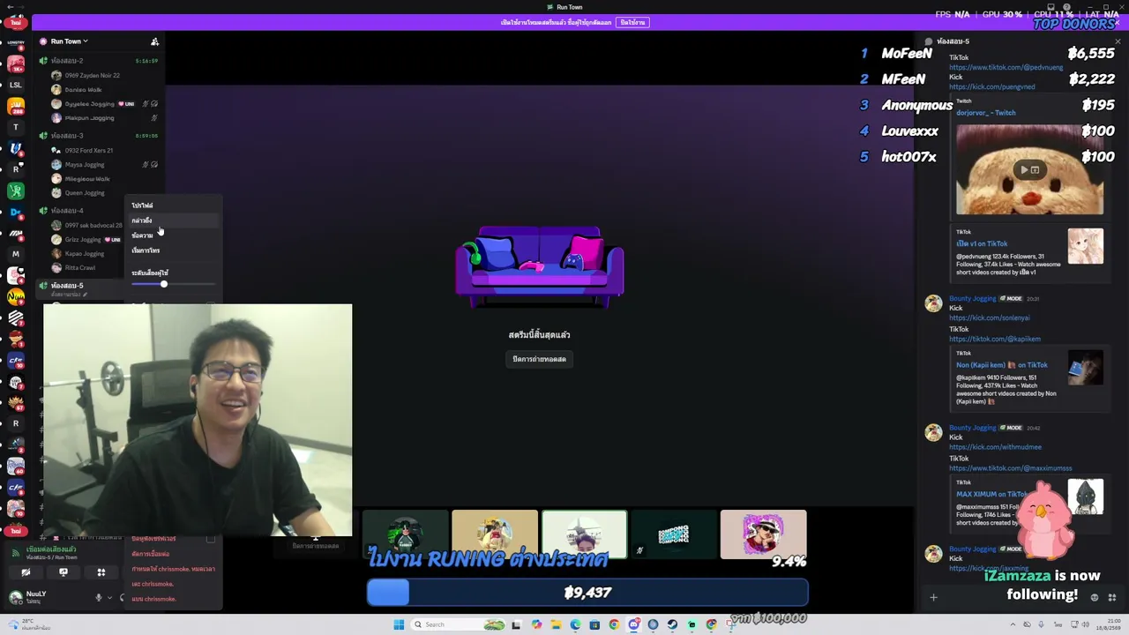Switch to the R server
Viewport: 1129px width, 635px height.
pos(16,169)
